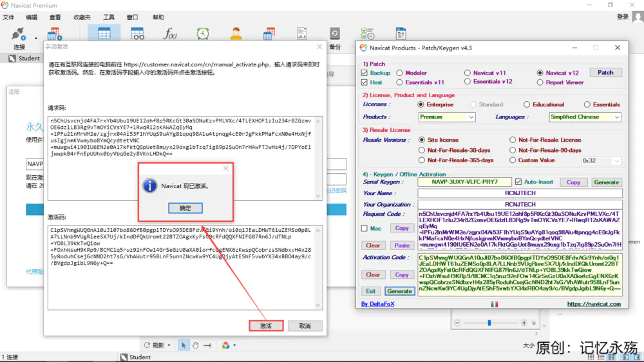Screen dimensions: 644x362
Task: Click Generate next to Serial Keygen
Action: 606,182
